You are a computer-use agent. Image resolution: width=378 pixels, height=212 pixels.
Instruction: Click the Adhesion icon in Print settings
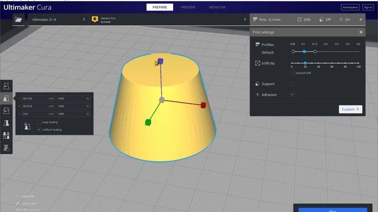point(258,95)
